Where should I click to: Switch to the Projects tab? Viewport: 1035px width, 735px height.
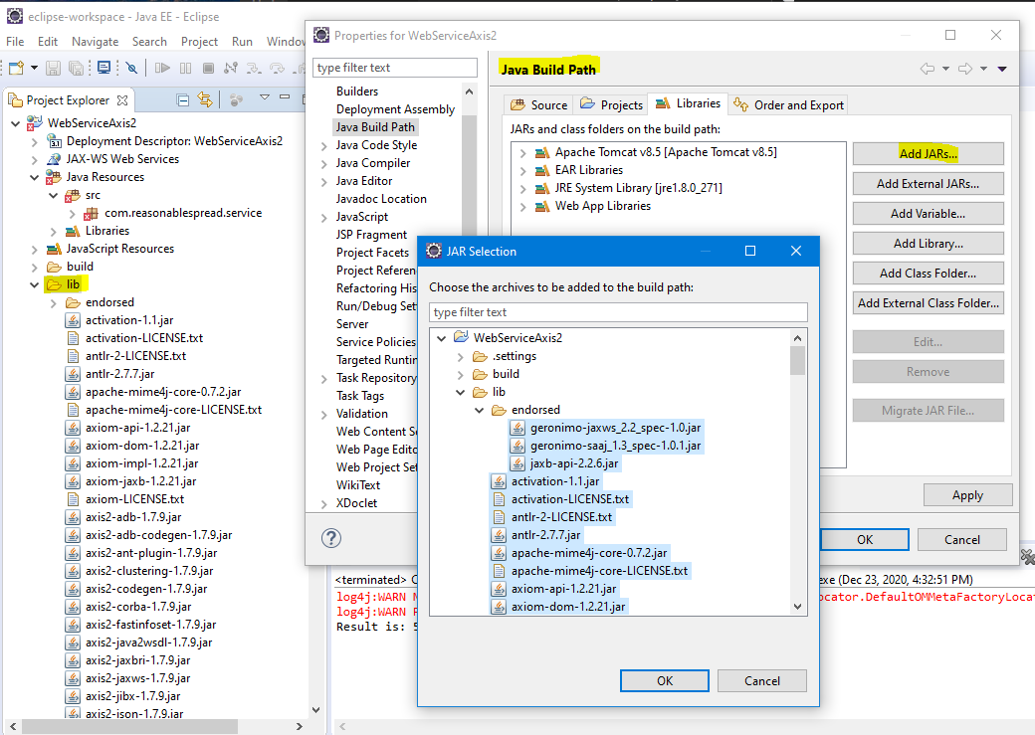click(611, 104)
